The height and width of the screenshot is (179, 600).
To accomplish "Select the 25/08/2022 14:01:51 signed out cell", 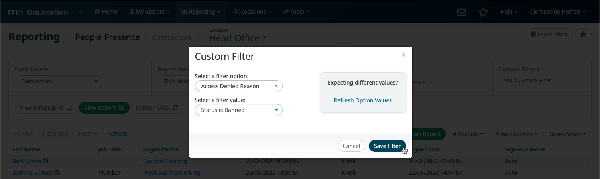I will pos(435,173).
